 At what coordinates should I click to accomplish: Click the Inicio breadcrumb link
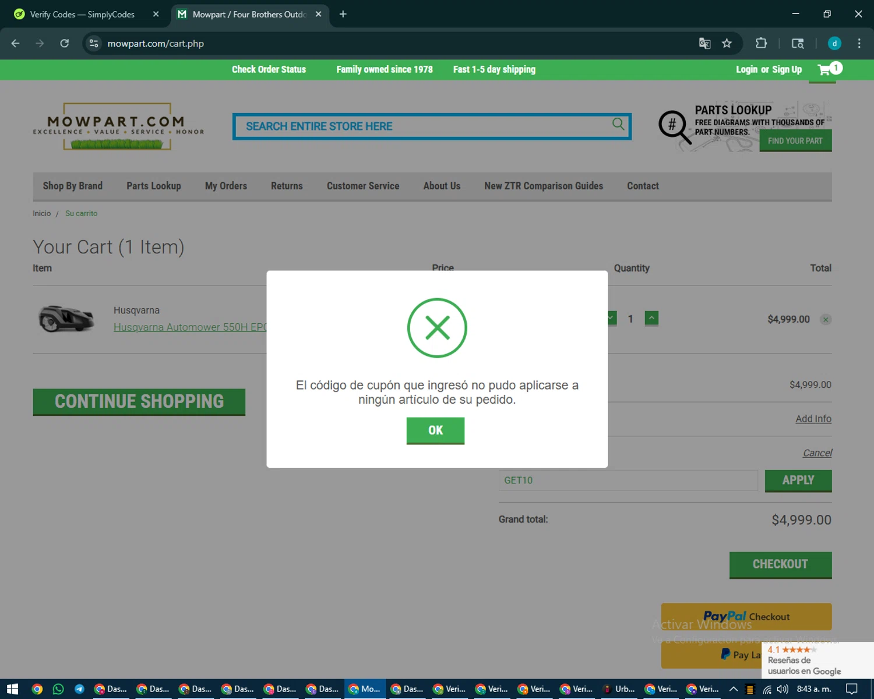tap(42, 214)
